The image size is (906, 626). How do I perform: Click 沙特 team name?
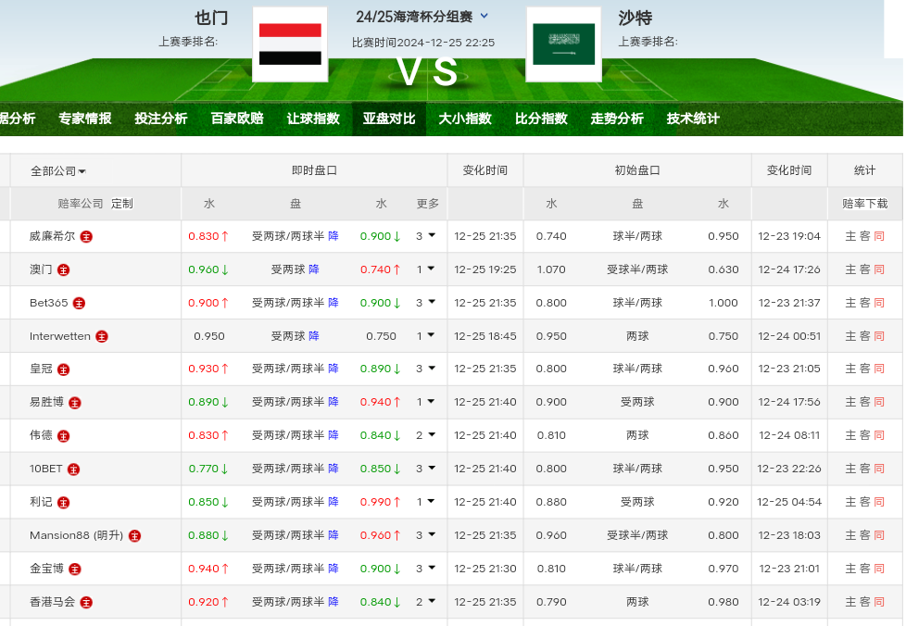click(x=635, y=18)
